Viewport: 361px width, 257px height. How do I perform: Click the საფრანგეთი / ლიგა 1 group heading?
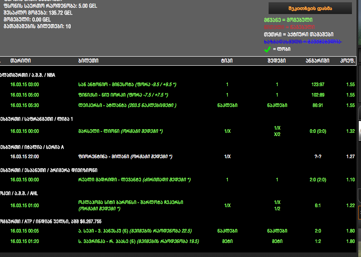pyautogui.click(x=36, y=119)
